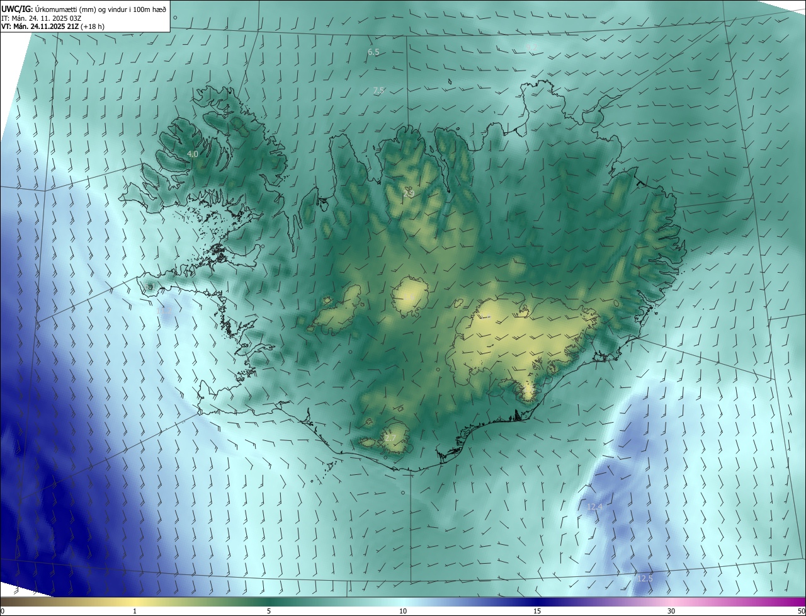Click the yellow segment of the color scale

tap(134, 602)
